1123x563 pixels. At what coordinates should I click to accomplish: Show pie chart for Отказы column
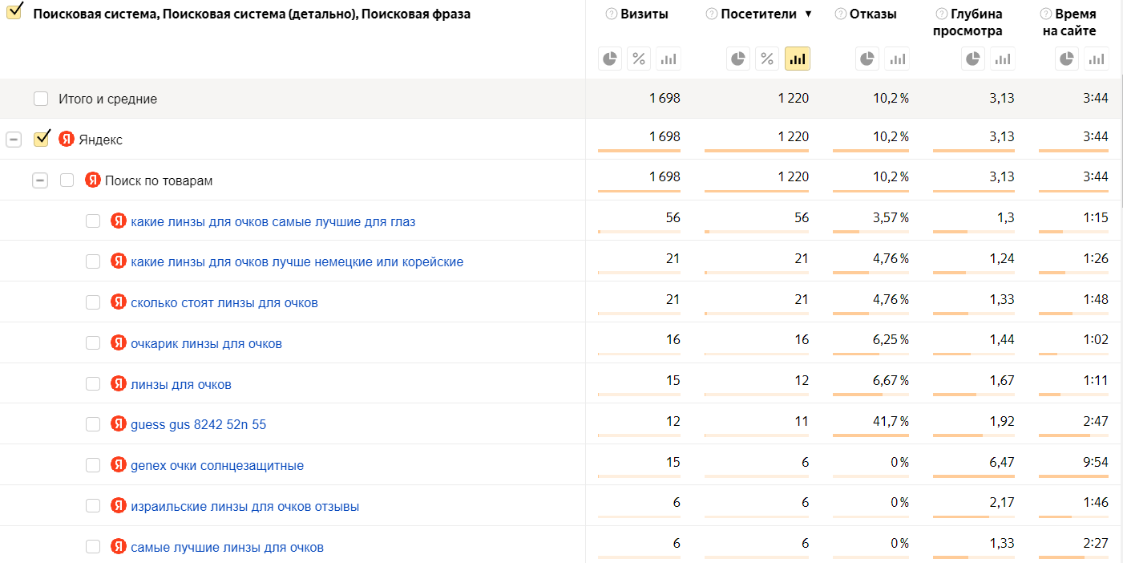[x=867, y=59]
